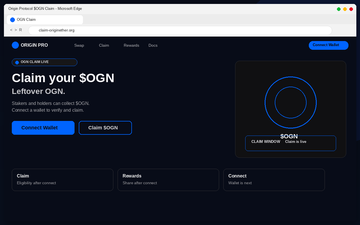Click the $OGN token ring graphic

coord(291,102)
